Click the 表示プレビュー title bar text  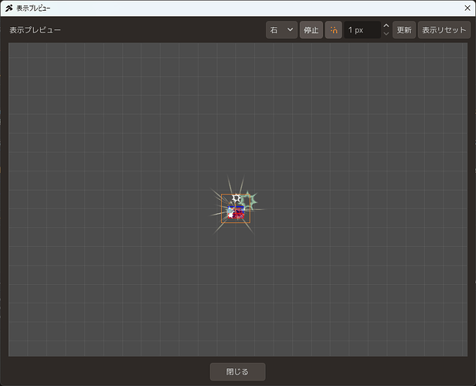[x=33, y=8]
